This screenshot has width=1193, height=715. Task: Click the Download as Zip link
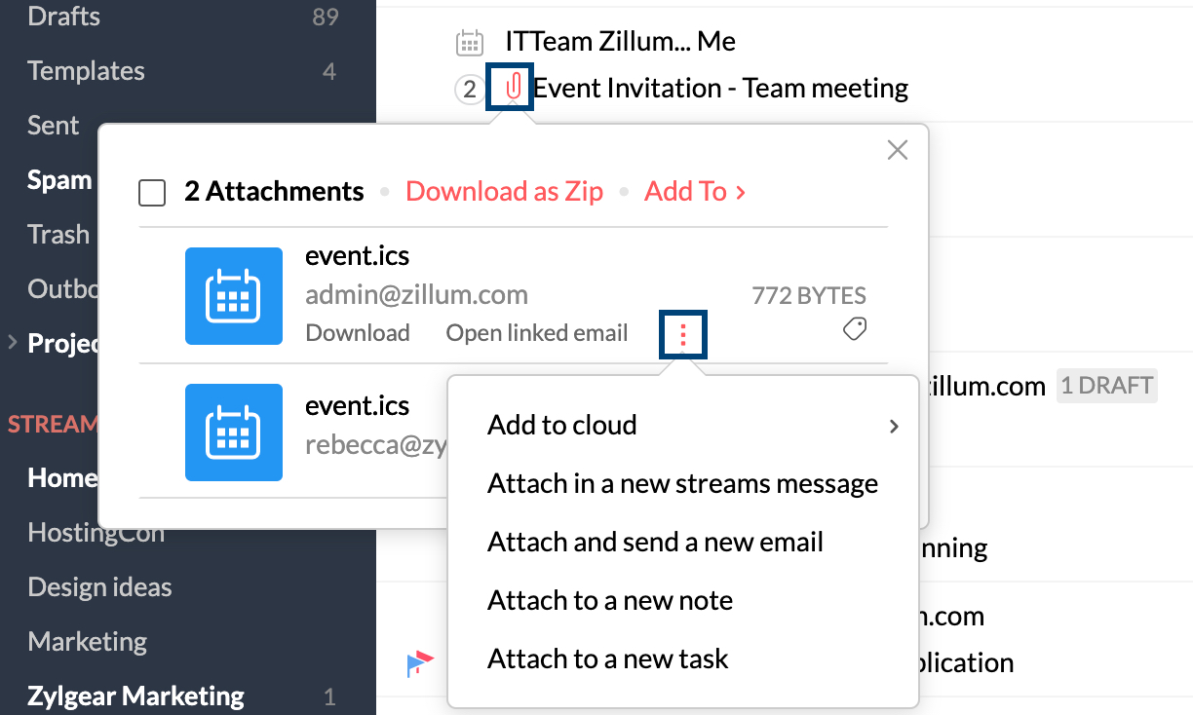504,191
